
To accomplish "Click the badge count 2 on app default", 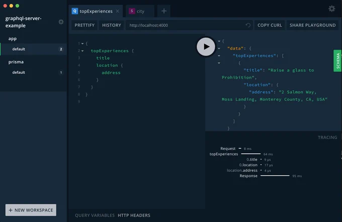I will coord(61,49).
